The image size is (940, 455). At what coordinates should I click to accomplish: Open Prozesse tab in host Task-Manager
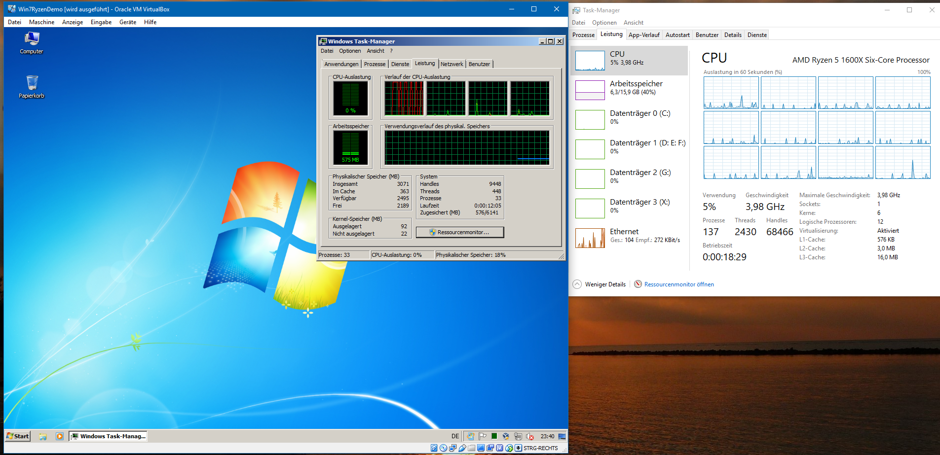tap(583, 35)
